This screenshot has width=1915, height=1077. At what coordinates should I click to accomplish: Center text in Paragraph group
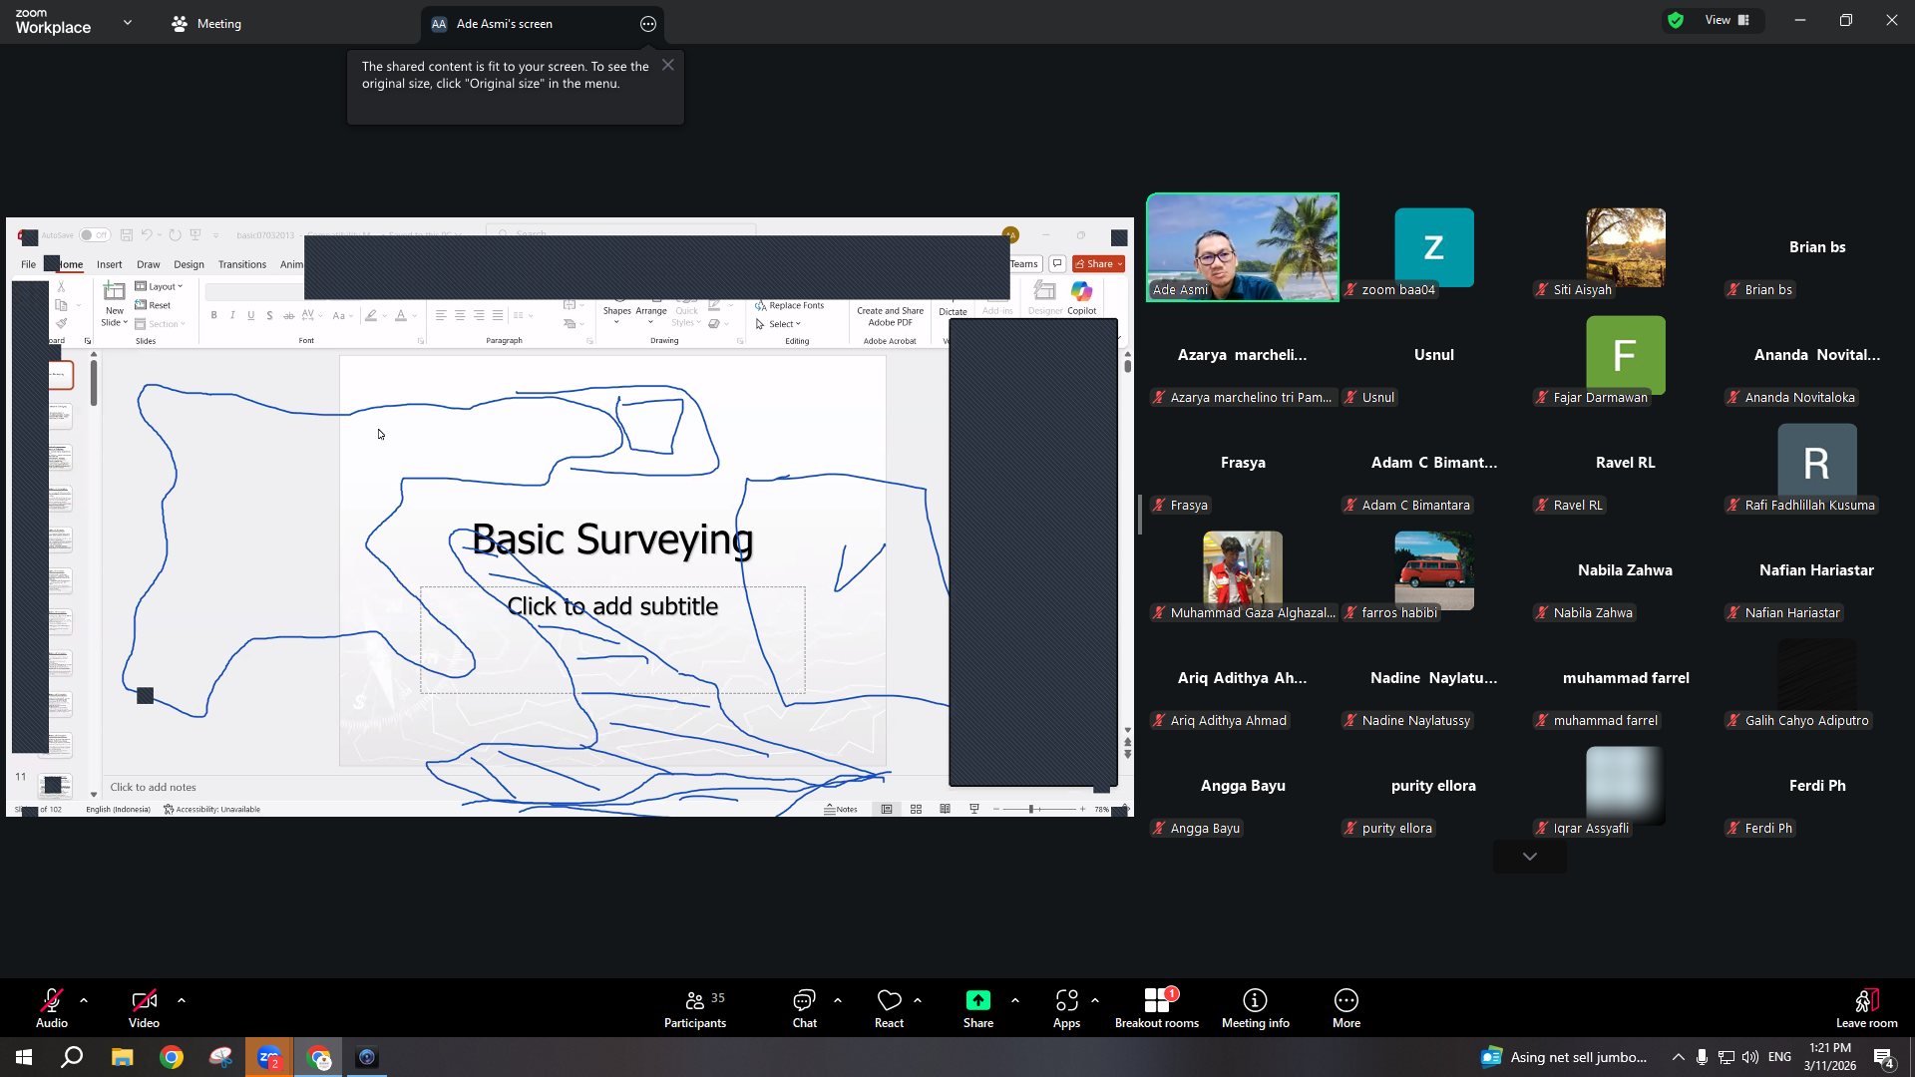pos(460,315)
